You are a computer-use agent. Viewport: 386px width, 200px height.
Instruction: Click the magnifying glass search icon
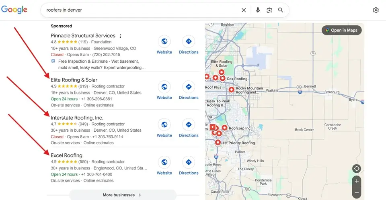281,10
